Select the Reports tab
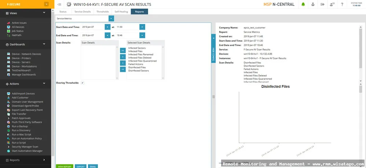 click(139, 12)
